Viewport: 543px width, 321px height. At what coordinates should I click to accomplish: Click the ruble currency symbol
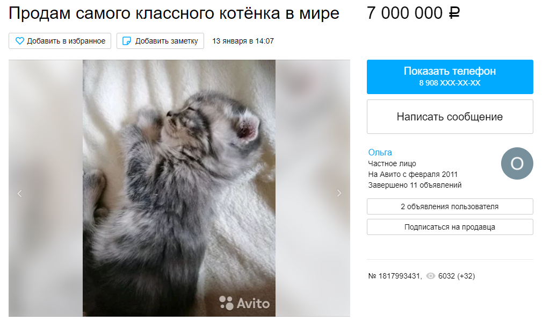pos(454,13)
